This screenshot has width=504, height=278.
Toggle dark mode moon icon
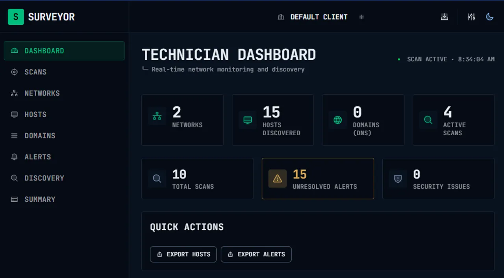pos(489,17)
